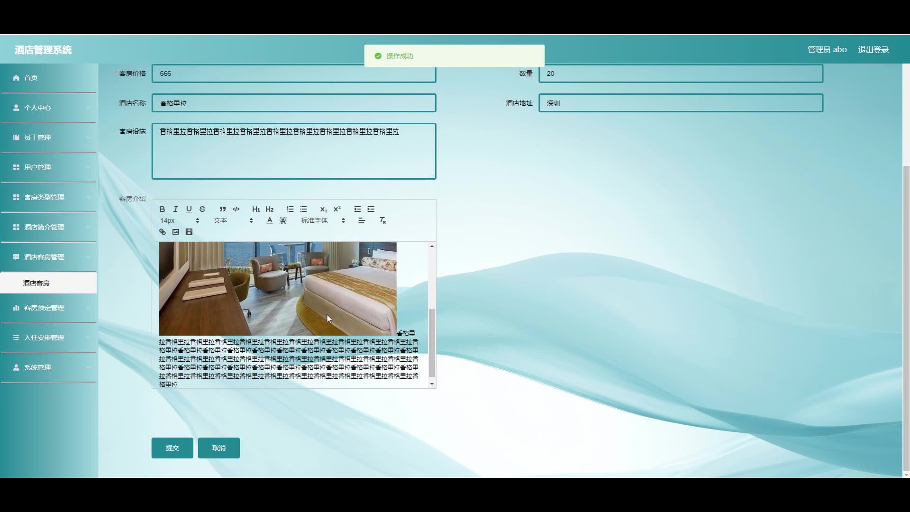This screenshot has height=512, width=910.
Task: Expand the 员工管理 sidebar menu
Action: pyautogui.click(x=48, y=137)
